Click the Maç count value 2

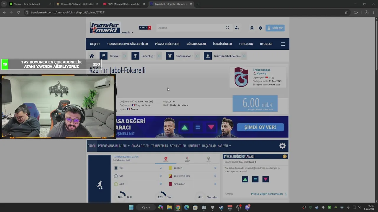pos(161,168)
